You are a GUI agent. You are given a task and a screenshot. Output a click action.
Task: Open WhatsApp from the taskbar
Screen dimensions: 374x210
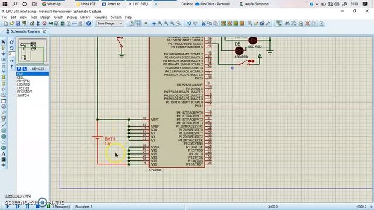(x=53, y=4)
